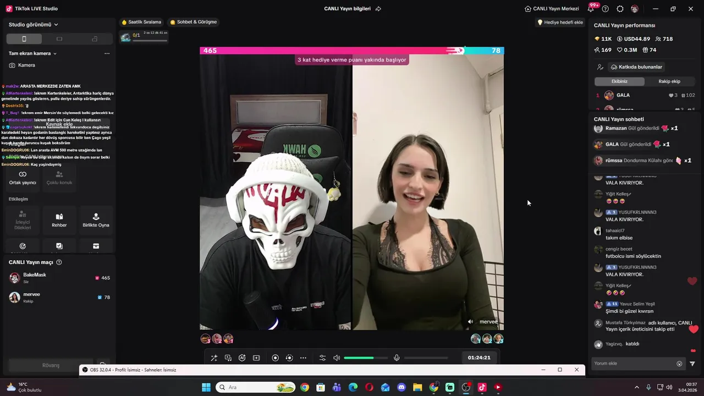
Task: Click the dotted-circle clip capture icon
Action: tap(289, 358)
